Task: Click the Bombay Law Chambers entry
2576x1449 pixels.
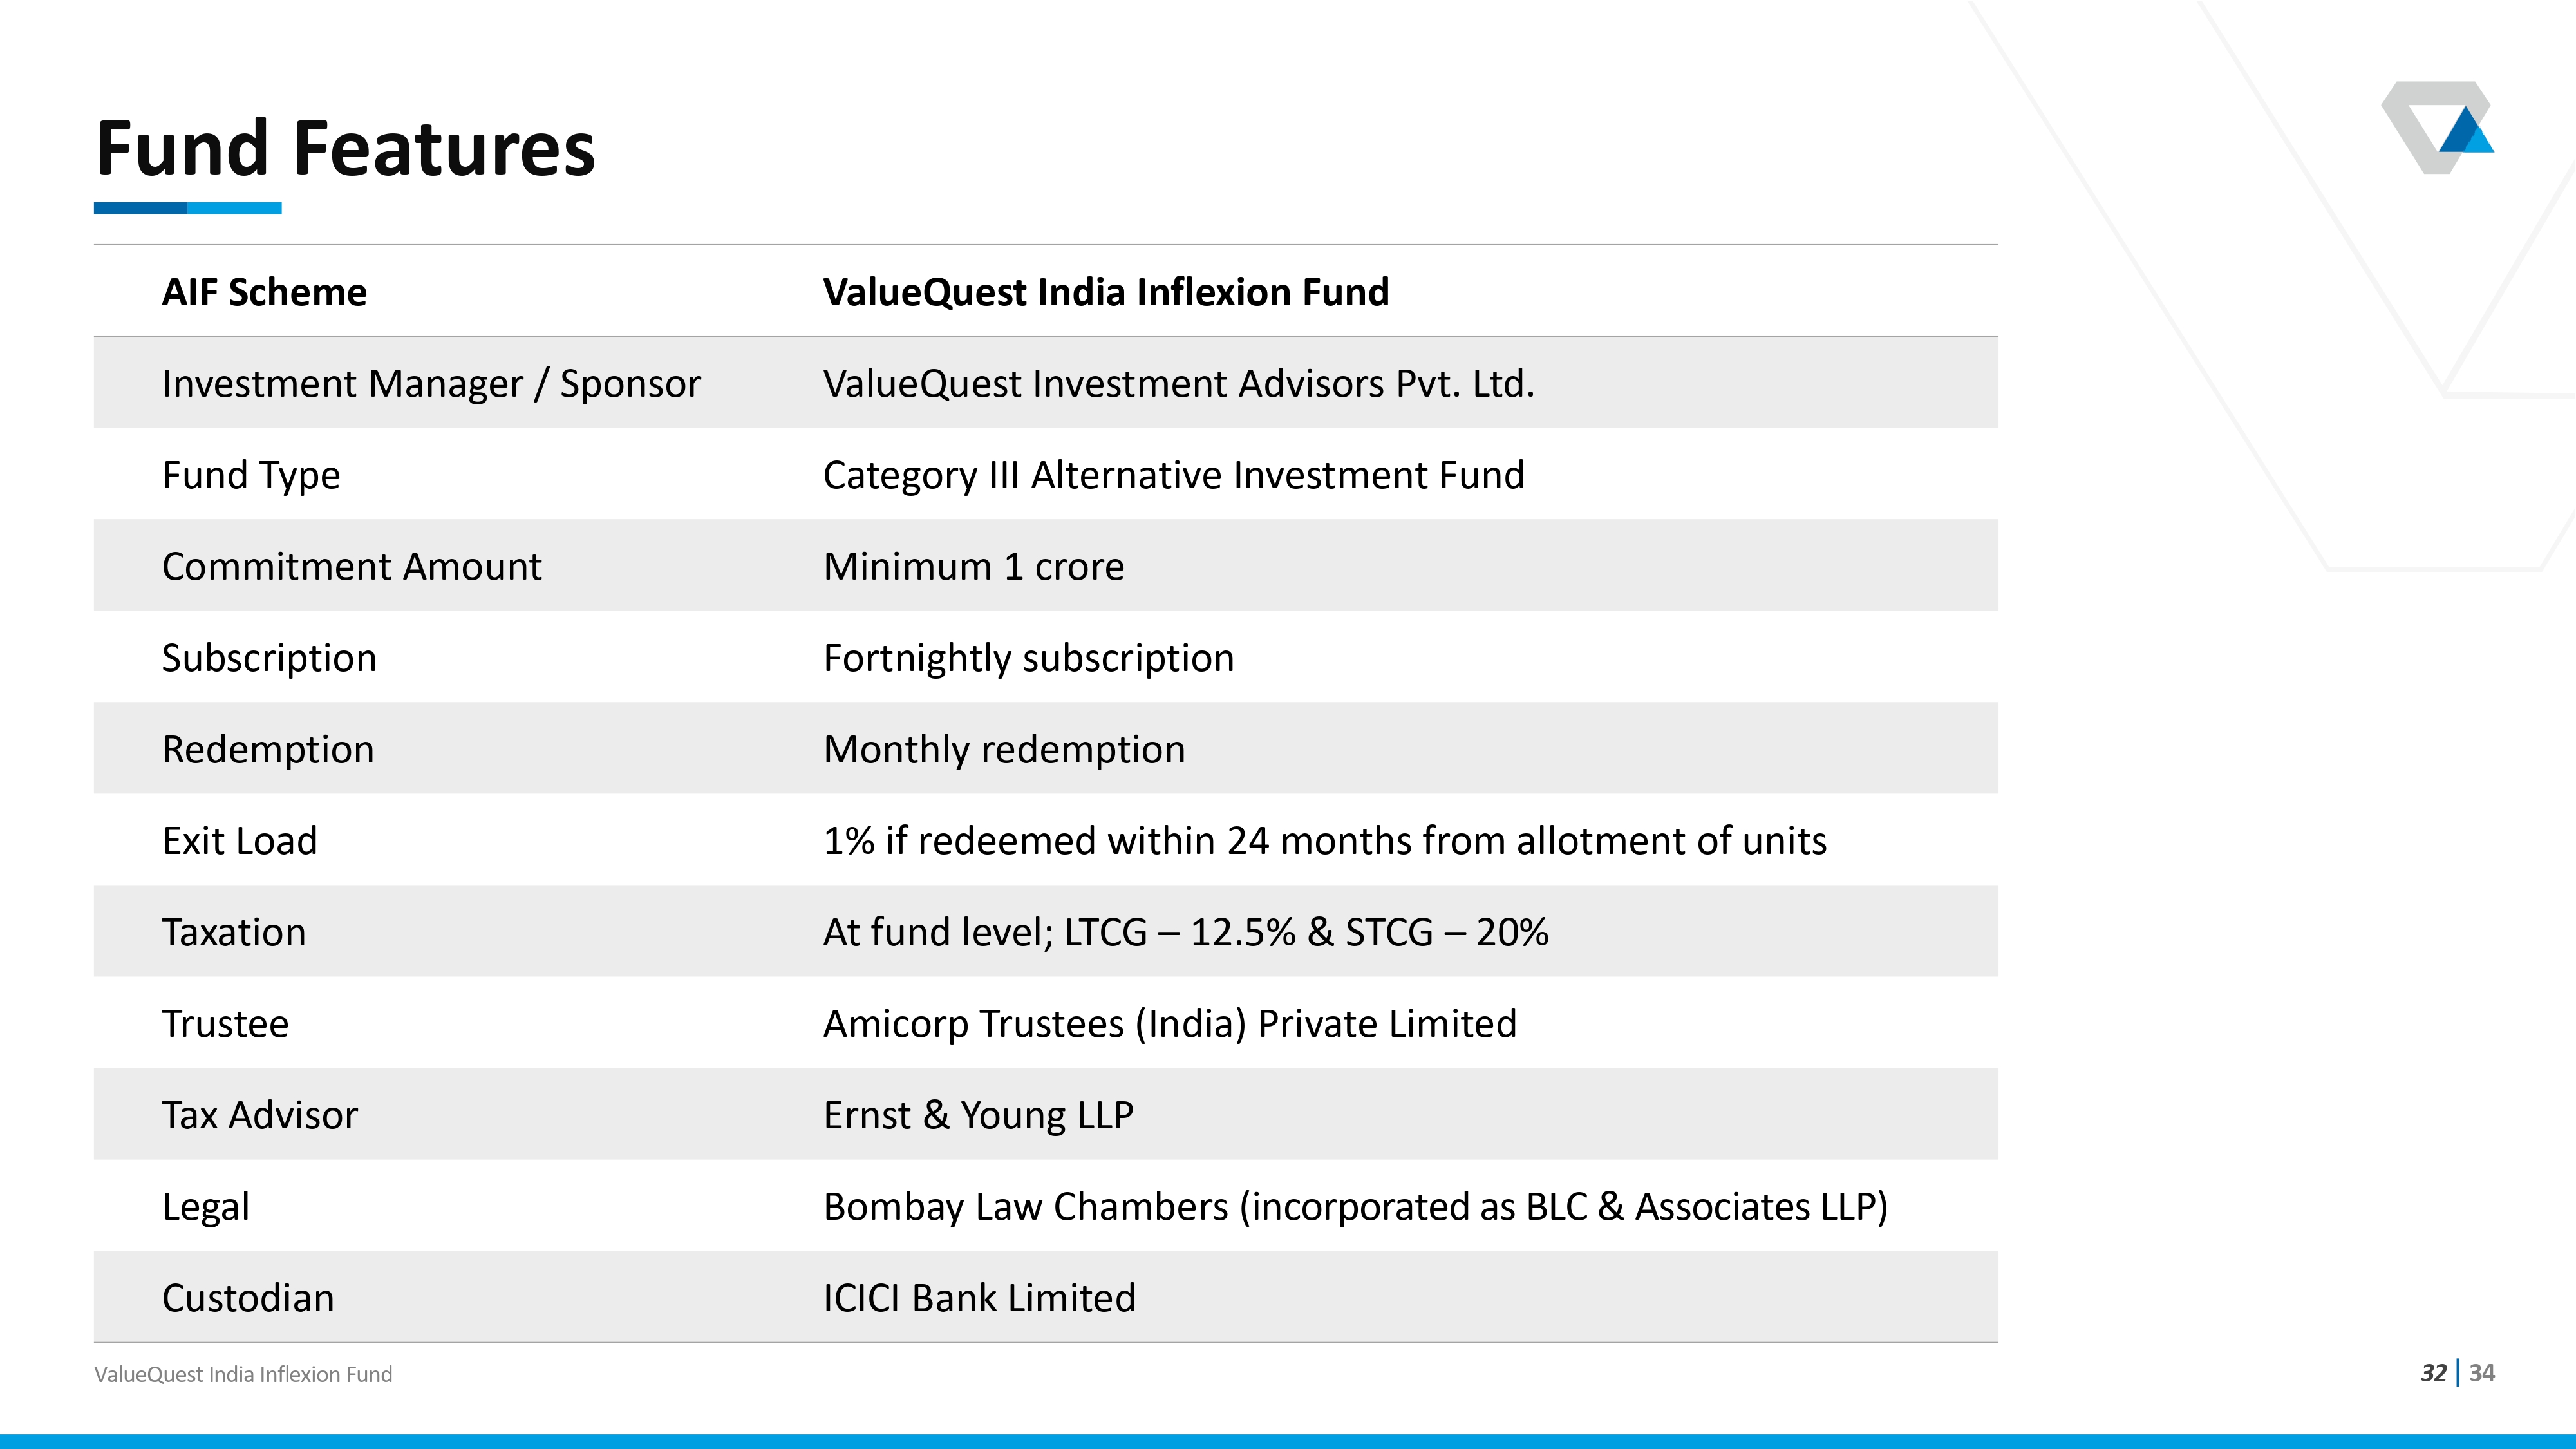Action: (1355, 1207)
